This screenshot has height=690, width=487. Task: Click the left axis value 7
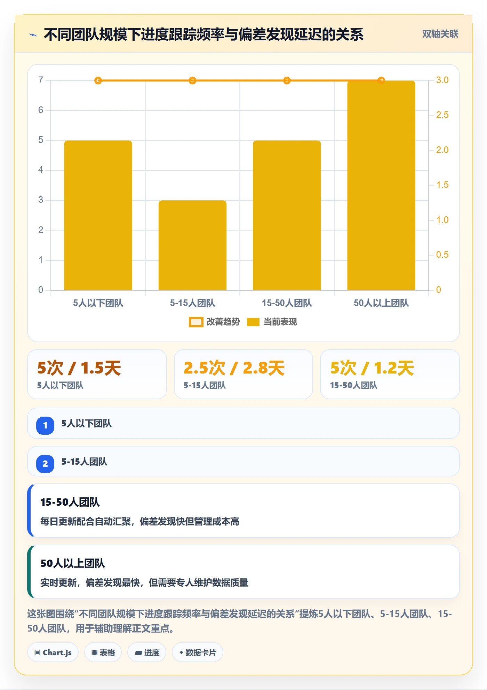coord(41,80)
